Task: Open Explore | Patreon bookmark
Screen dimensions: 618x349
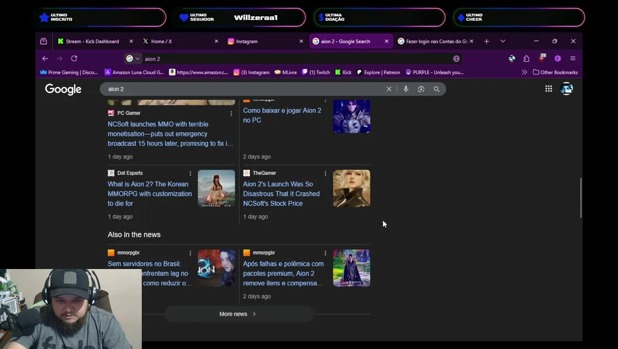Action: point(378,72)
